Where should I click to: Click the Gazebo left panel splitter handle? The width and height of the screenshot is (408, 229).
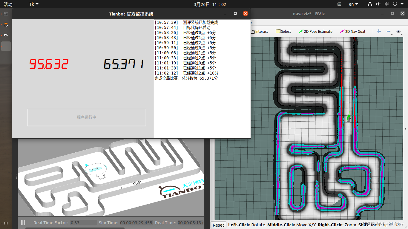16,177
